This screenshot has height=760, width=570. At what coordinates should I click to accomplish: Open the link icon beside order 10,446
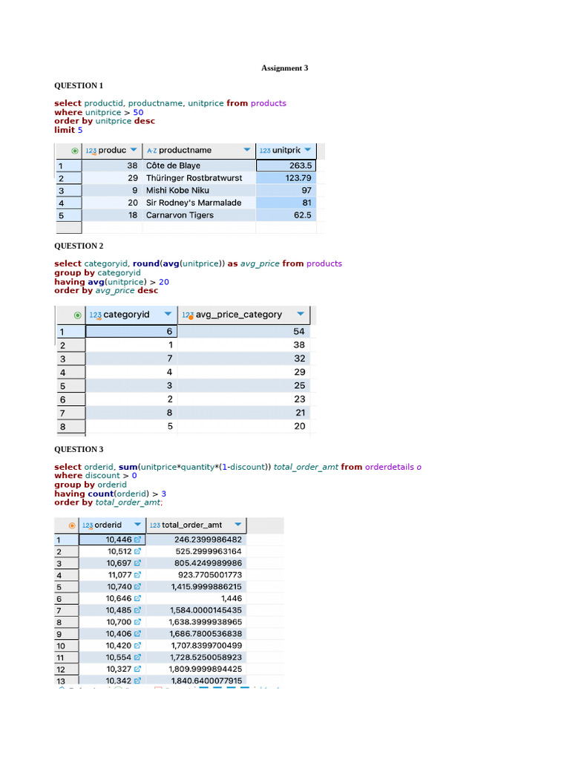tap(137, 540)
